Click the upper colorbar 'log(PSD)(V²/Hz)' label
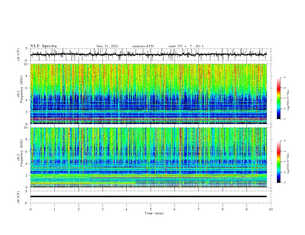The height and width of the screenshot is (235, 305). pos(288,100)
